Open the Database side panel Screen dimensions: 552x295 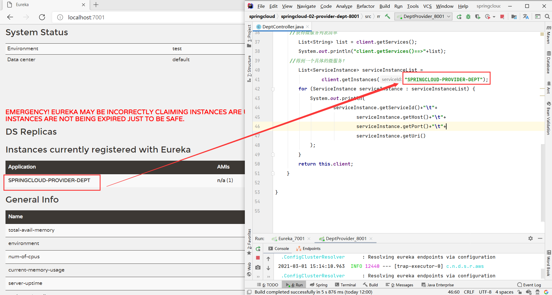[549, 62]
